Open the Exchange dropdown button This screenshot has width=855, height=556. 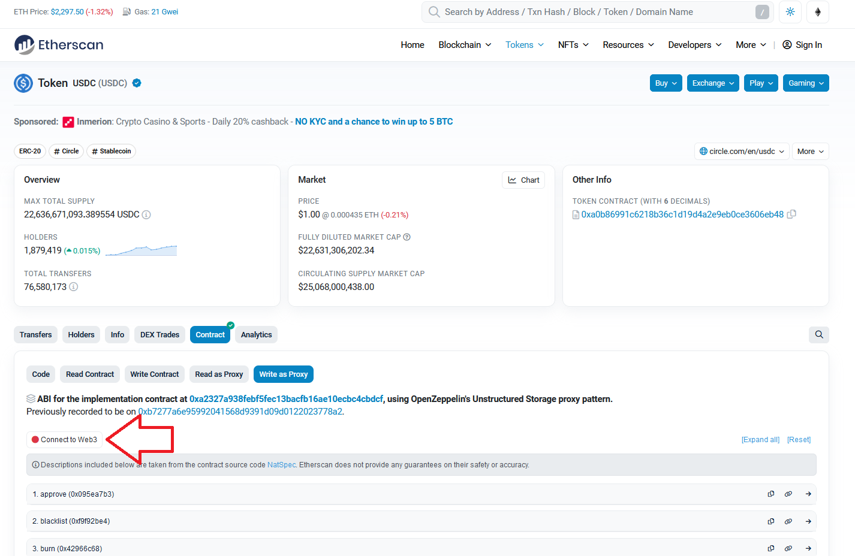tap(713, 83)
